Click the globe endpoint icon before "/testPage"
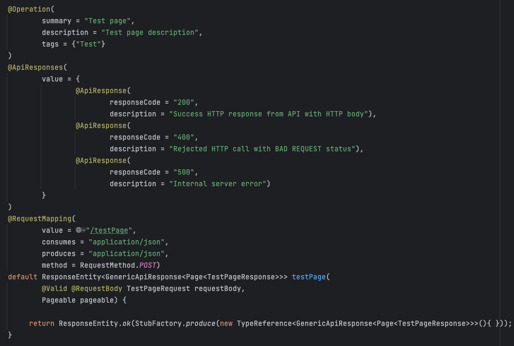514x346 pixels. [x=78, y=230]
